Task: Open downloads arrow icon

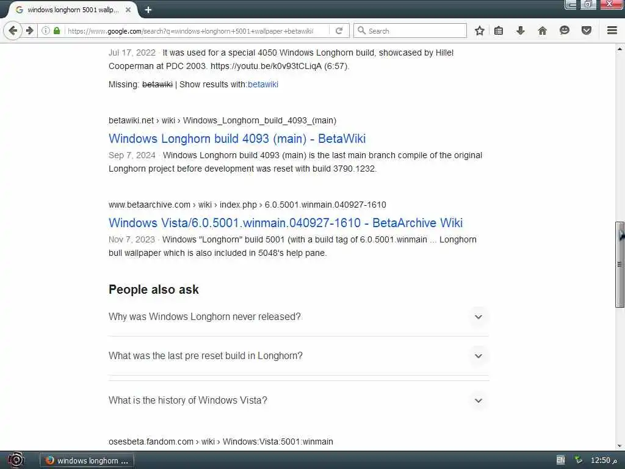Action: 520,31
